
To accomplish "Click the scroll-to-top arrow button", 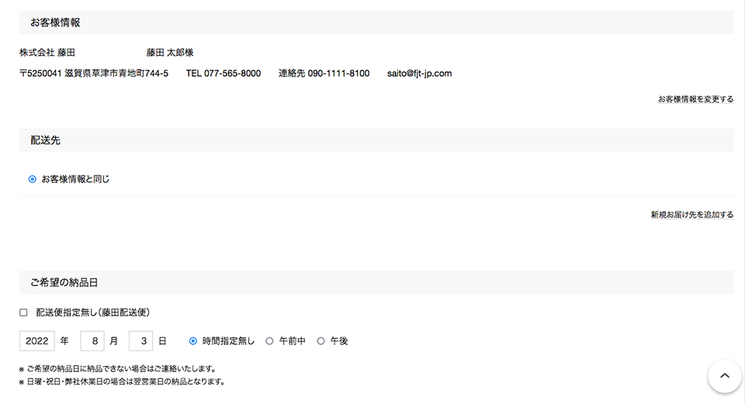I will [x=725, y=376].
